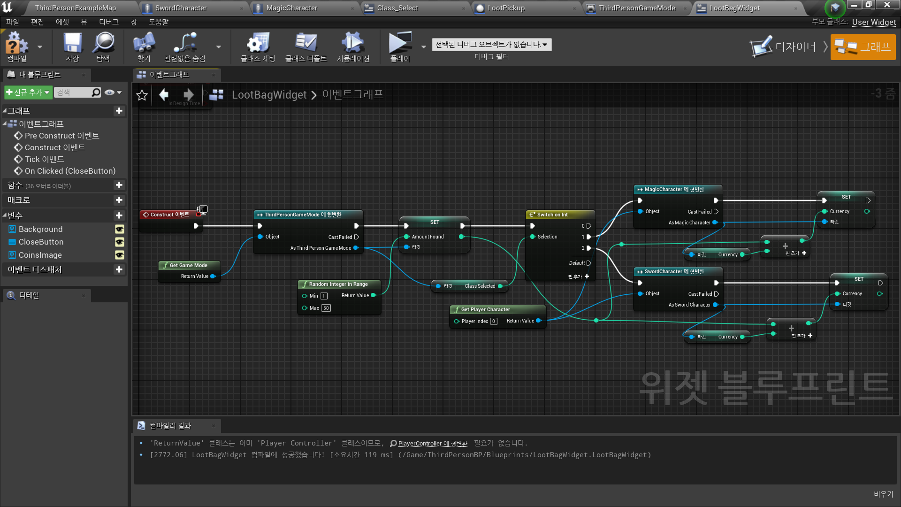Toggle CloseButton variable eye visibility

tap(120, 242)
